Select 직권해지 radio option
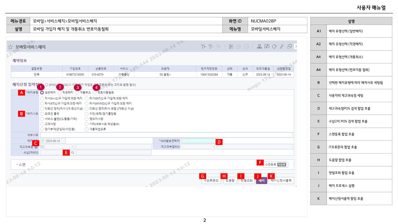This screenshot has width=398, height=224. [x=59, y=92]
